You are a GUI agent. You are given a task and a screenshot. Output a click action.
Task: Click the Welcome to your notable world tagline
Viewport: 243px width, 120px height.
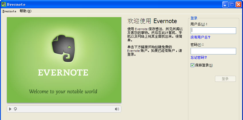pyautogui.click(x=63, y=91)
